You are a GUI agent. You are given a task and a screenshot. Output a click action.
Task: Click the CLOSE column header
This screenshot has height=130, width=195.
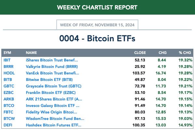coord(140,53)
